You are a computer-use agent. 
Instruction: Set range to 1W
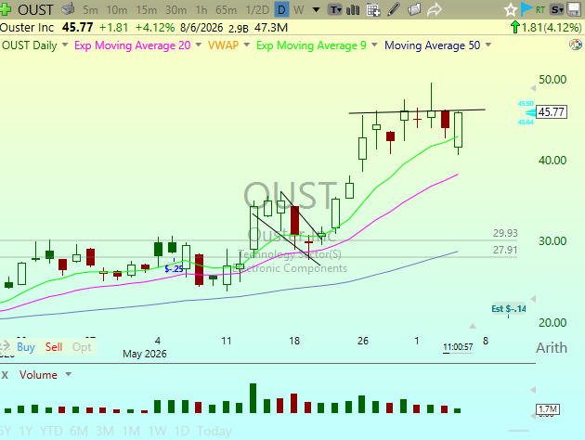click(x=157, y=431)
